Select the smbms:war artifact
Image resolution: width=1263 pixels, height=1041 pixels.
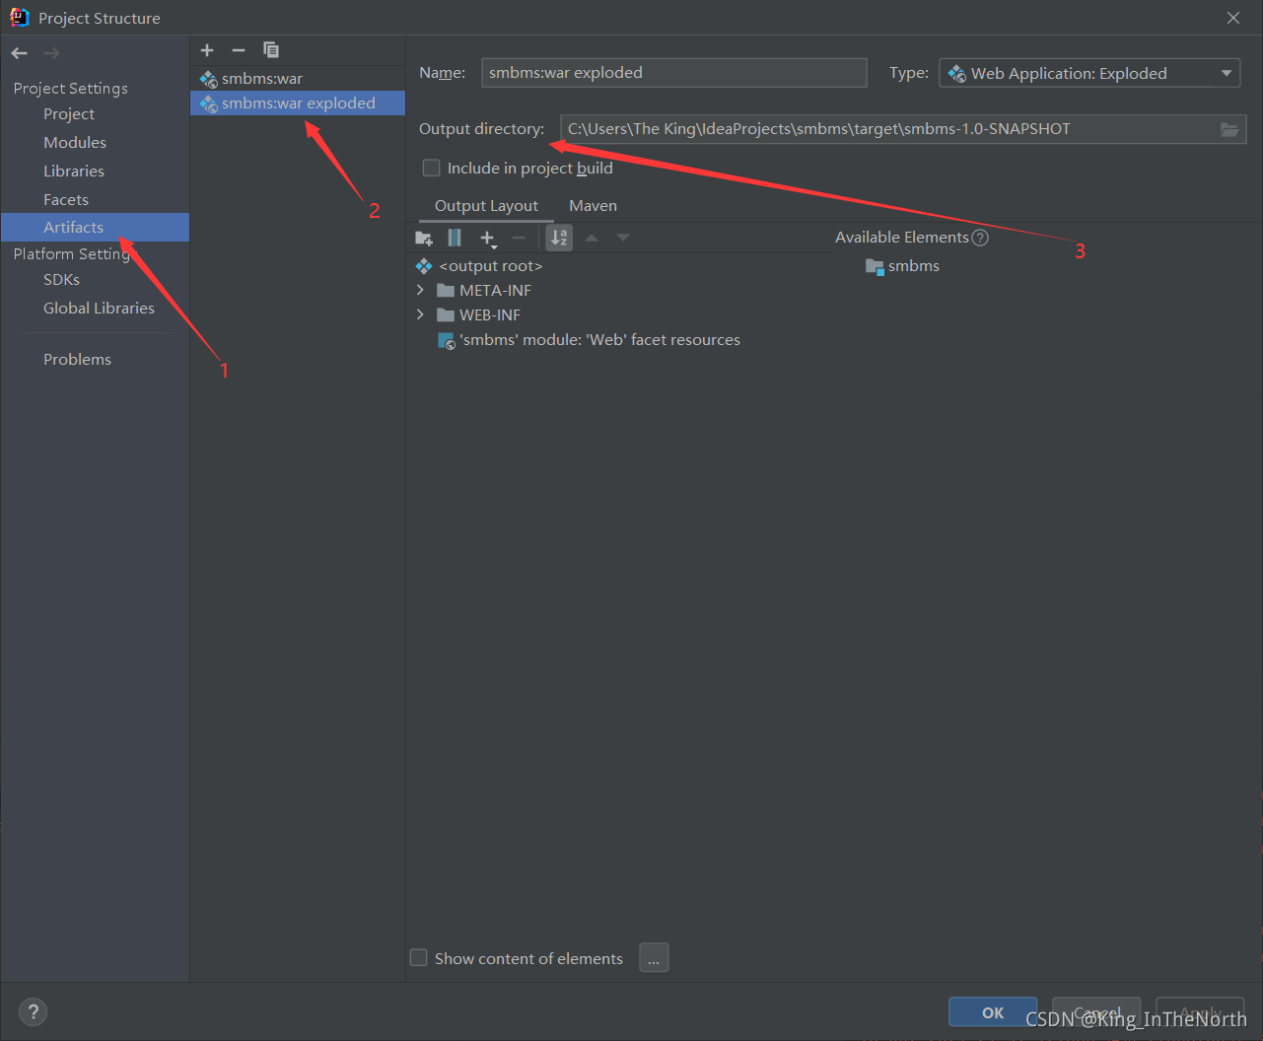[298, 79]
